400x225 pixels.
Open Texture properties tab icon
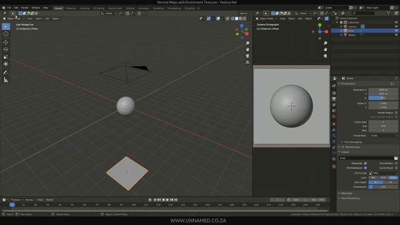click(334, 167)
